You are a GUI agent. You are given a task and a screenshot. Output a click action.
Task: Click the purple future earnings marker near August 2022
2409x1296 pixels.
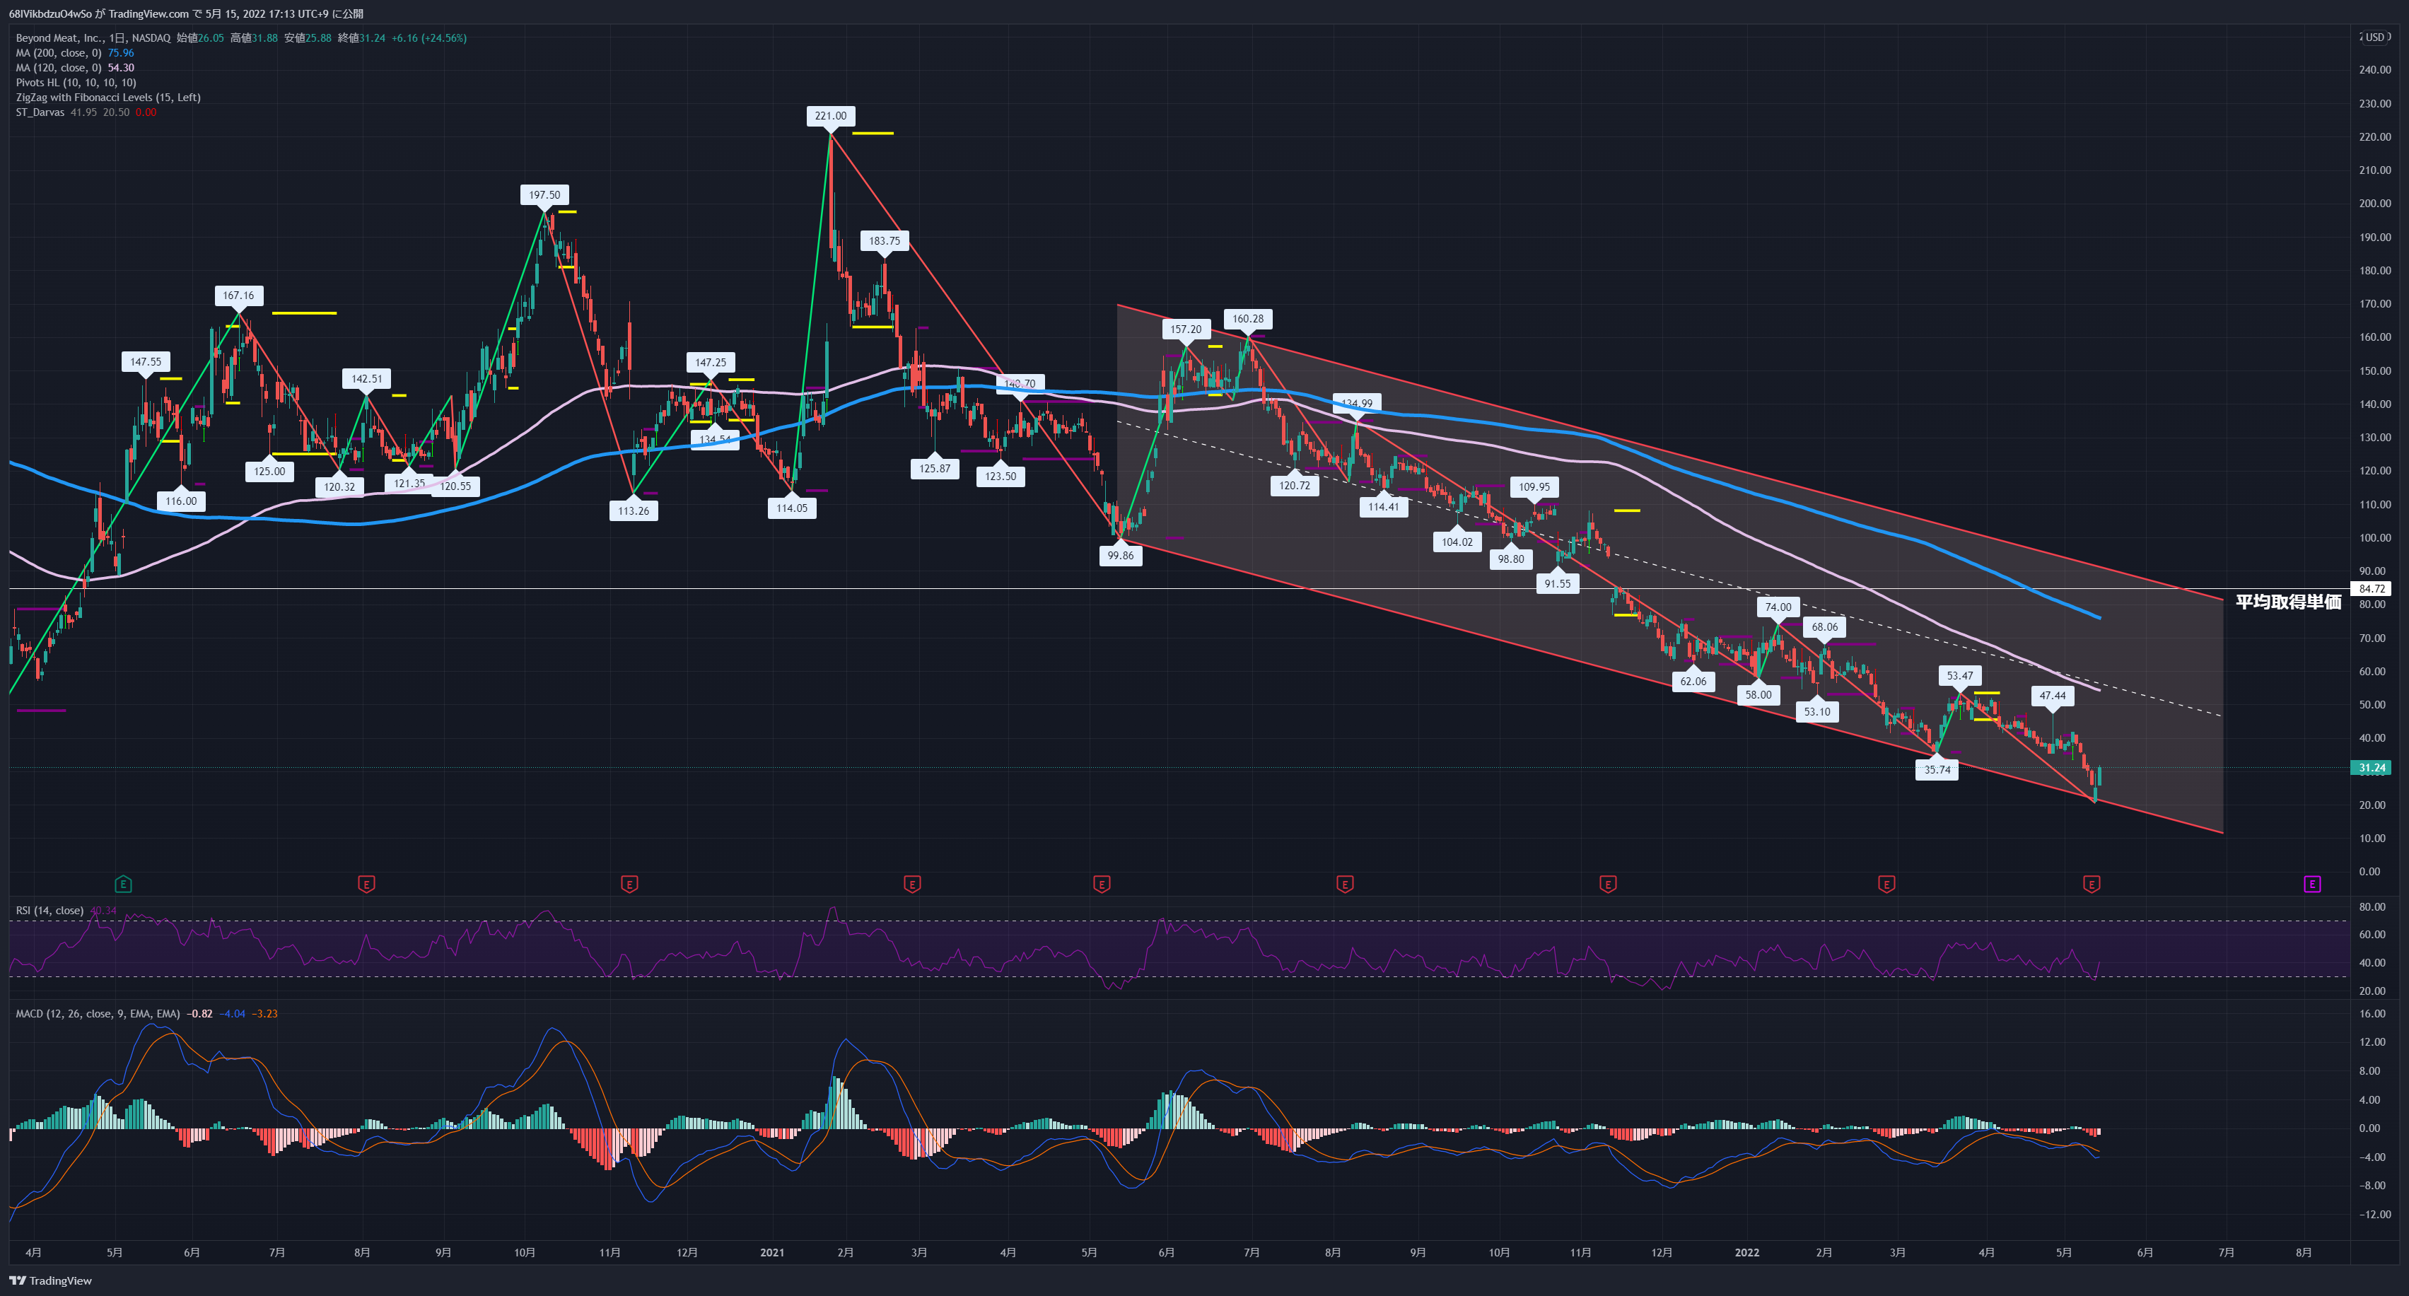(x=2311, y=884)
